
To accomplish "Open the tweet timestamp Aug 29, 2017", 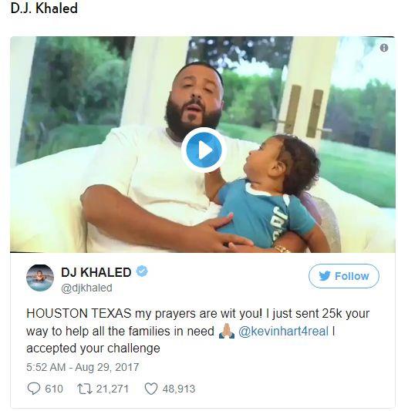I will pos(83,367).
